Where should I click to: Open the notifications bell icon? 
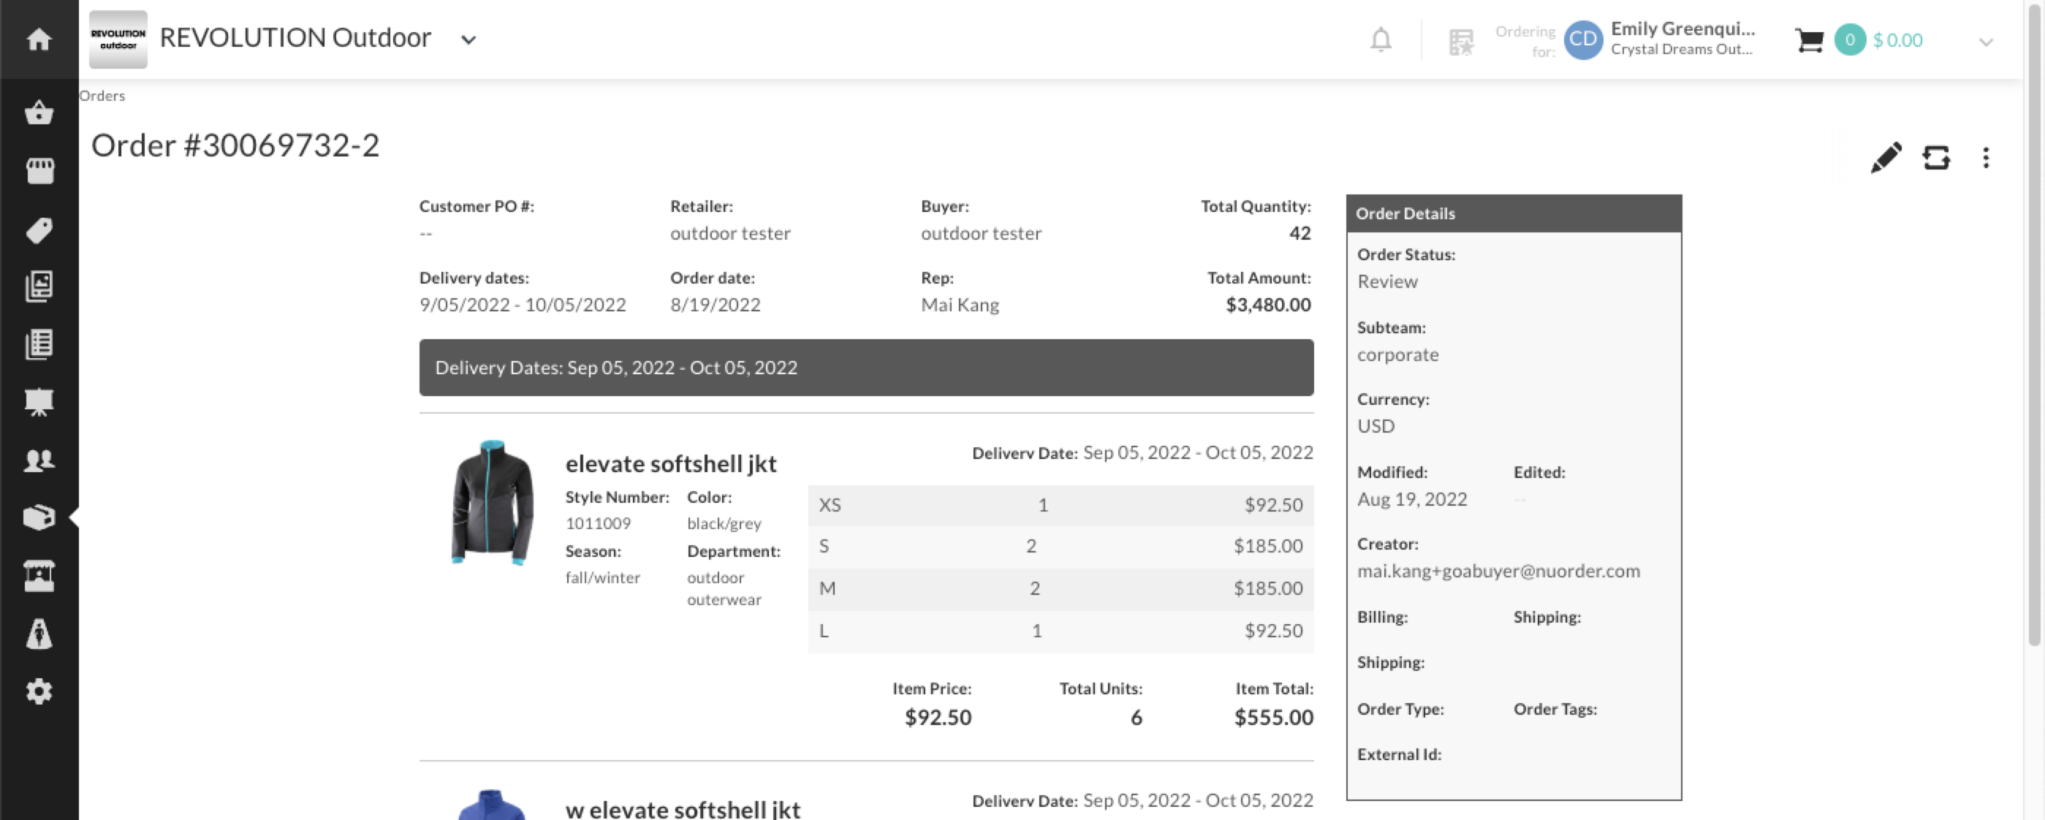point(1381,39)
